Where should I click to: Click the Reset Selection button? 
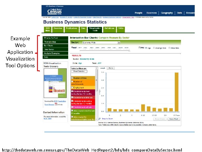79,71
